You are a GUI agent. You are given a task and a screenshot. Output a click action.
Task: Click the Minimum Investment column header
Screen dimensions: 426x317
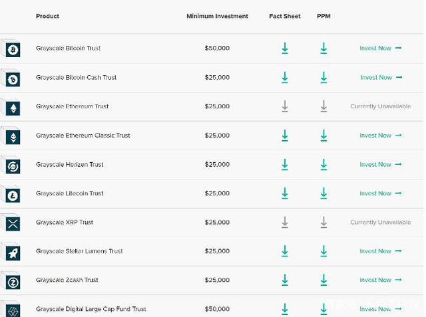pos(217,16)
